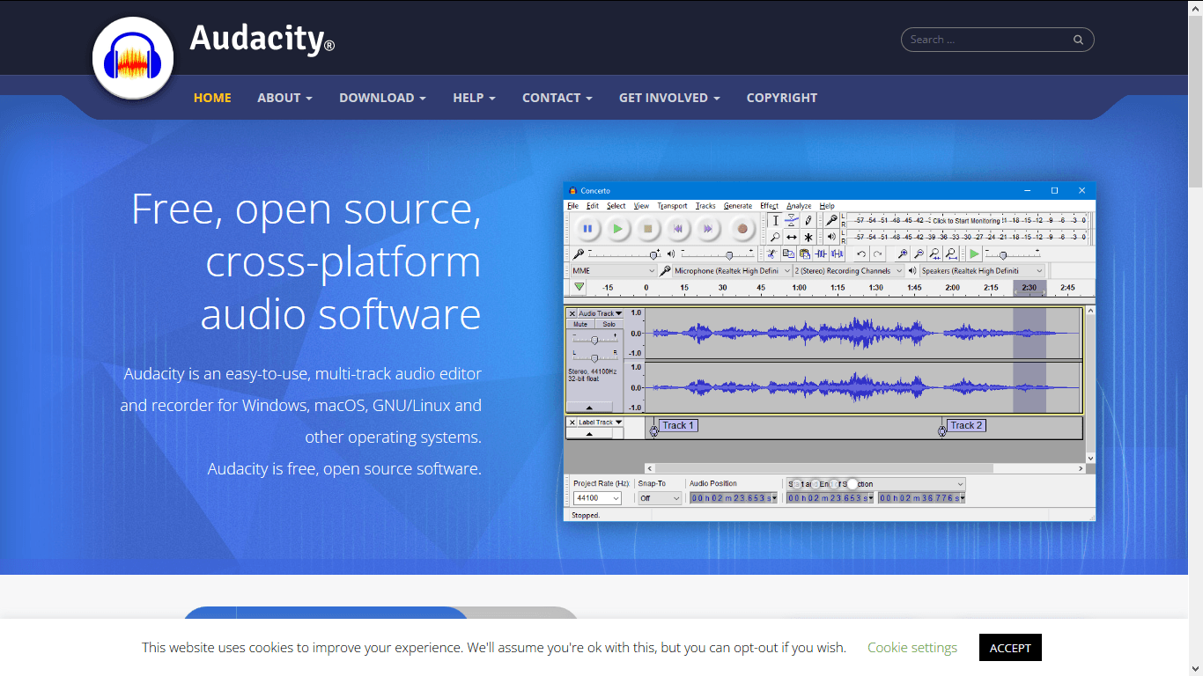Image resolution: width=1203 pixels, height=676 pixels.
Task: Open the File menu in Concerto window
Action: (572, 206)
